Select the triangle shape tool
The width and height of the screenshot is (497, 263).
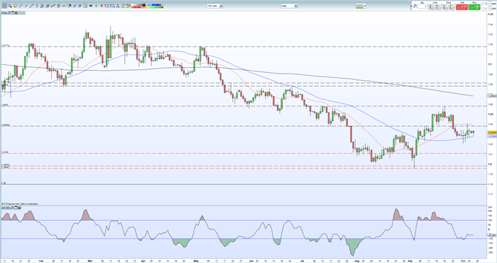click(118, 6)
